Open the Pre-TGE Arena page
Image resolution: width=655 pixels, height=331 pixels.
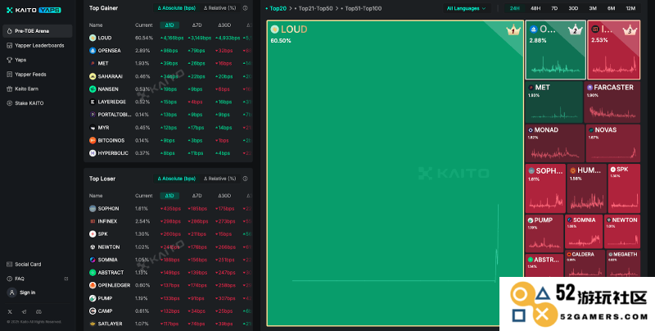pyautogui.click(x=37, y=31)
